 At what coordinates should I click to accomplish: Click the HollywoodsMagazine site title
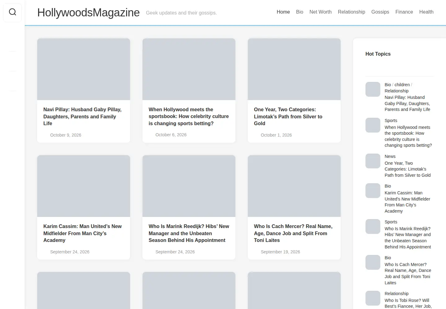pos(88,13)
